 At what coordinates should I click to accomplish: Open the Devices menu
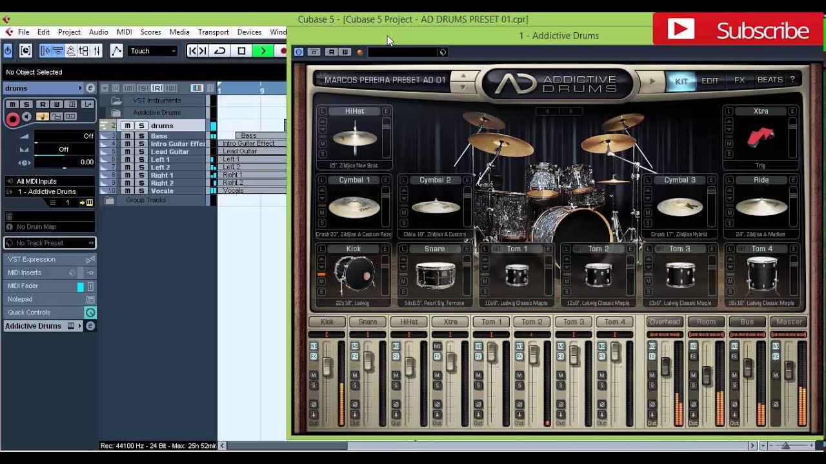249,32
